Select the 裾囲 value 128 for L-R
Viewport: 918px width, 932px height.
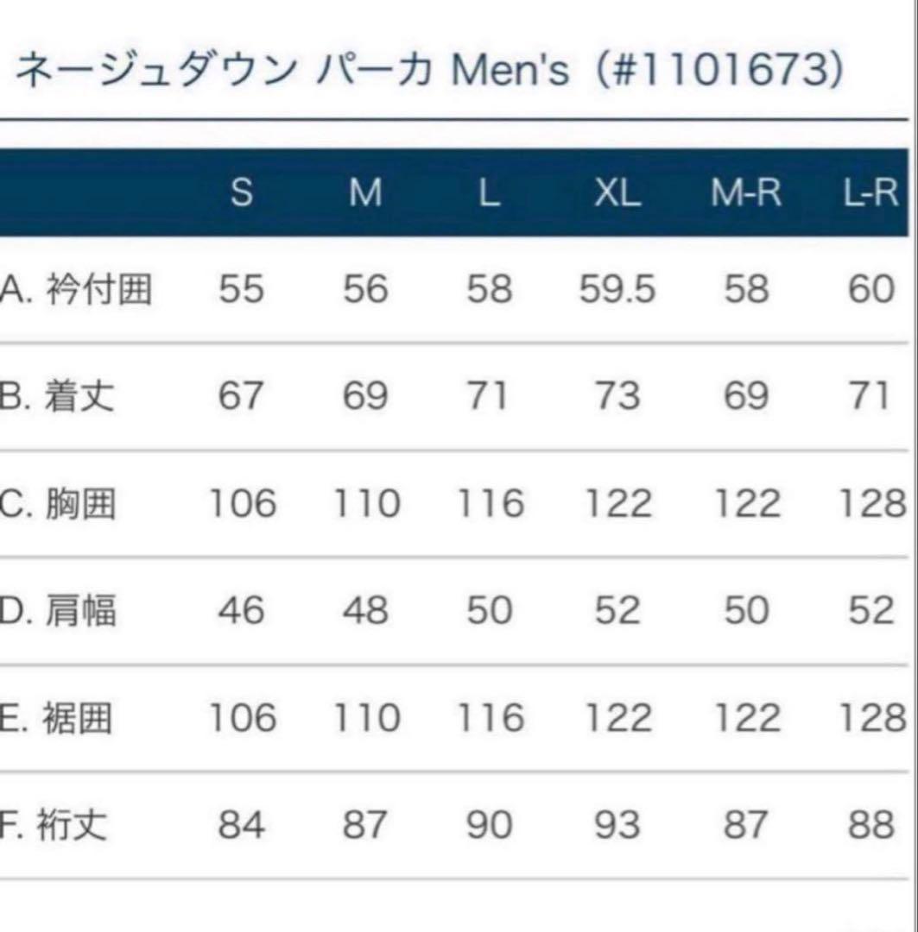click(x=872, y=718)
